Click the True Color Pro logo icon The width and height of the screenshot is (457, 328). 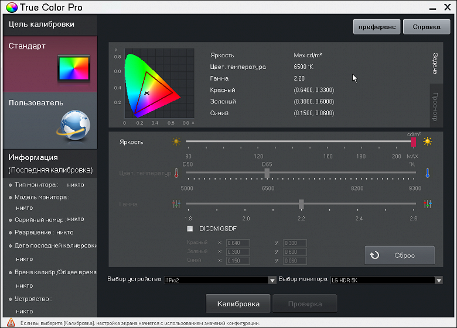click(11, 8)
